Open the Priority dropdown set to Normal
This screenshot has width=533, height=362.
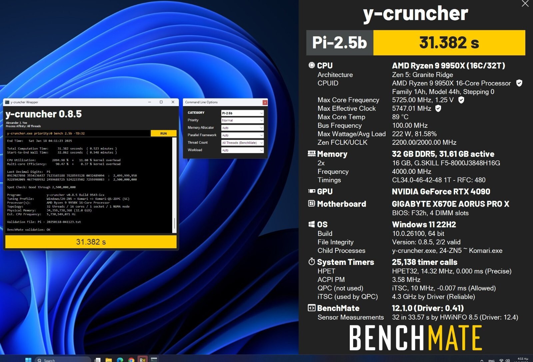click(243, 120)
